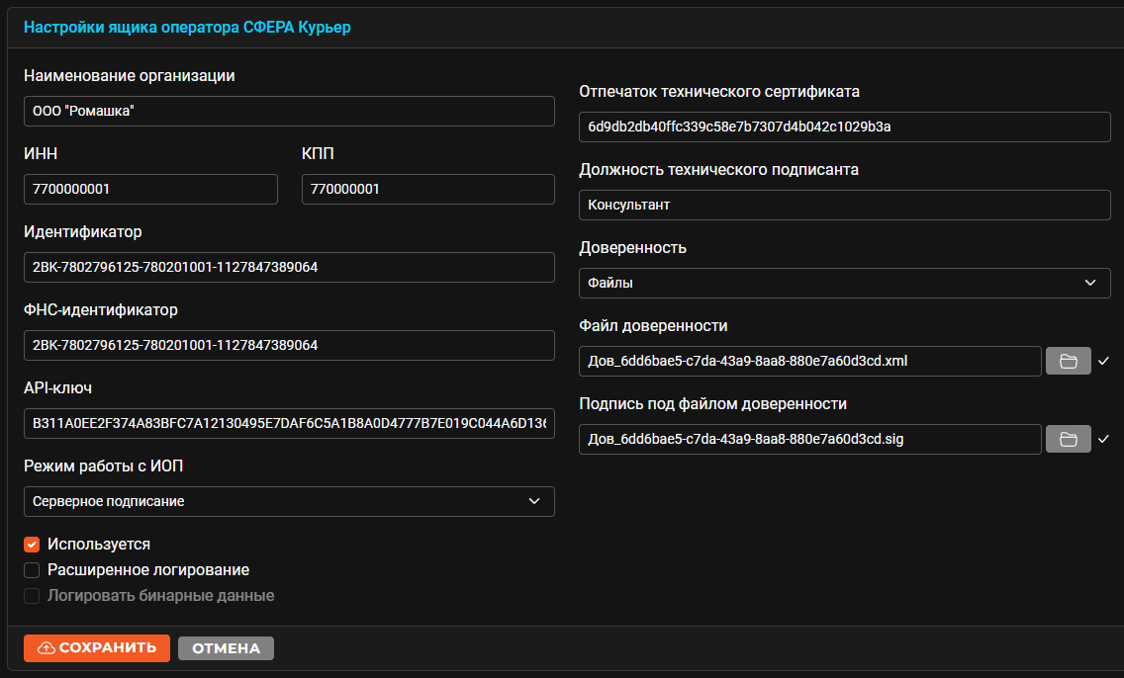This screenshot has width=1124, height=678.
Task: Expand the Доверенность dropdown
Action: click(x=844, y=283)
